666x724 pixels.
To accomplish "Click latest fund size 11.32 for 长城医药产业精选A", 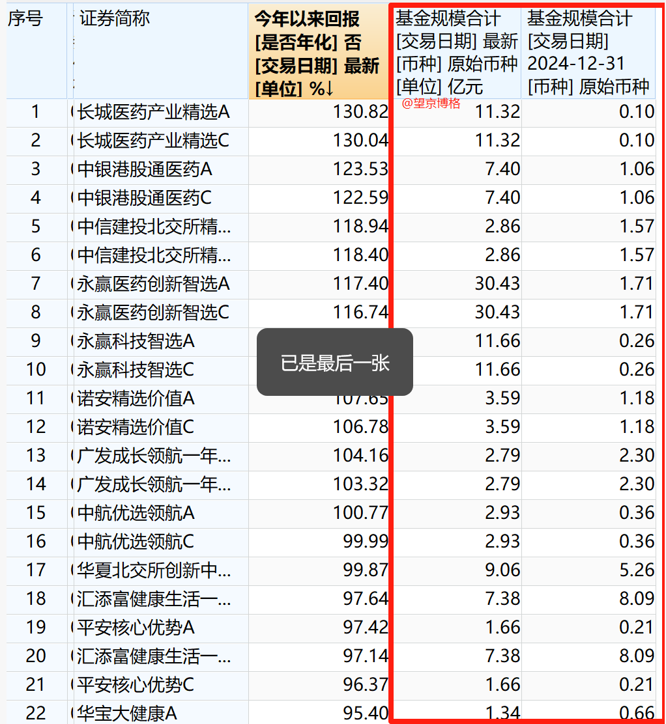I will (498, 112).
